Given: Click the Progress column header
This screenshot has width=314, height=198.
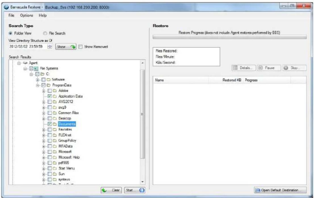Looking at the screenshot, I should 267,80.
